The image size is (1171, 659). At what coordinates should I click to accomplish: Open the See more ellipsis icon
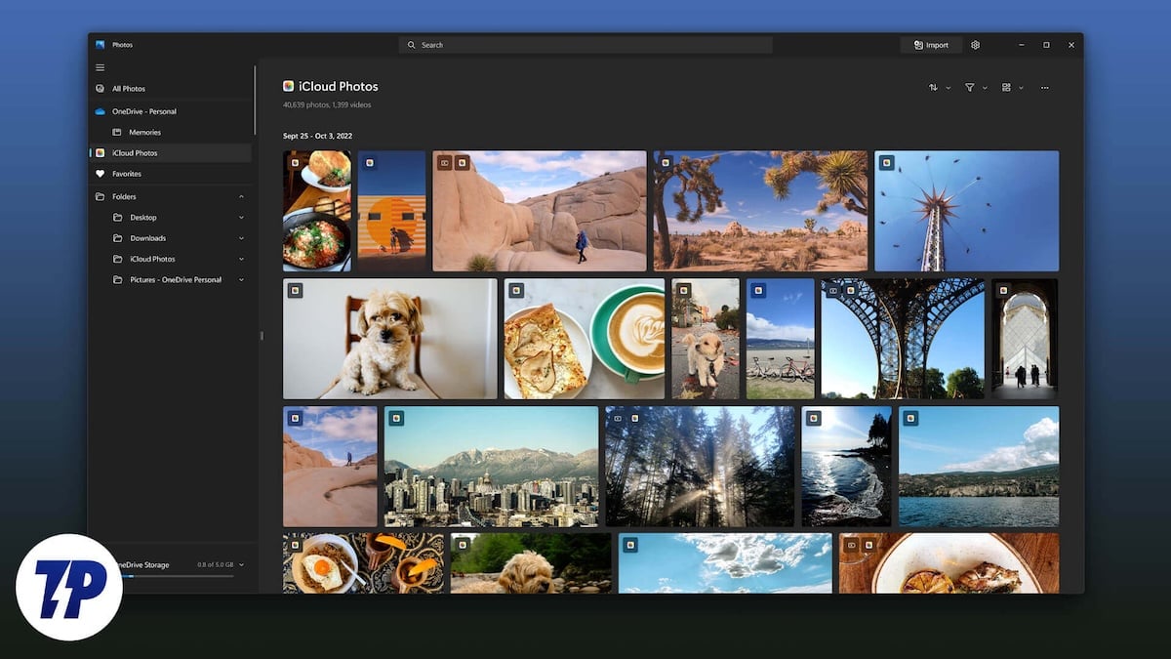click(x=1044, y=87)
